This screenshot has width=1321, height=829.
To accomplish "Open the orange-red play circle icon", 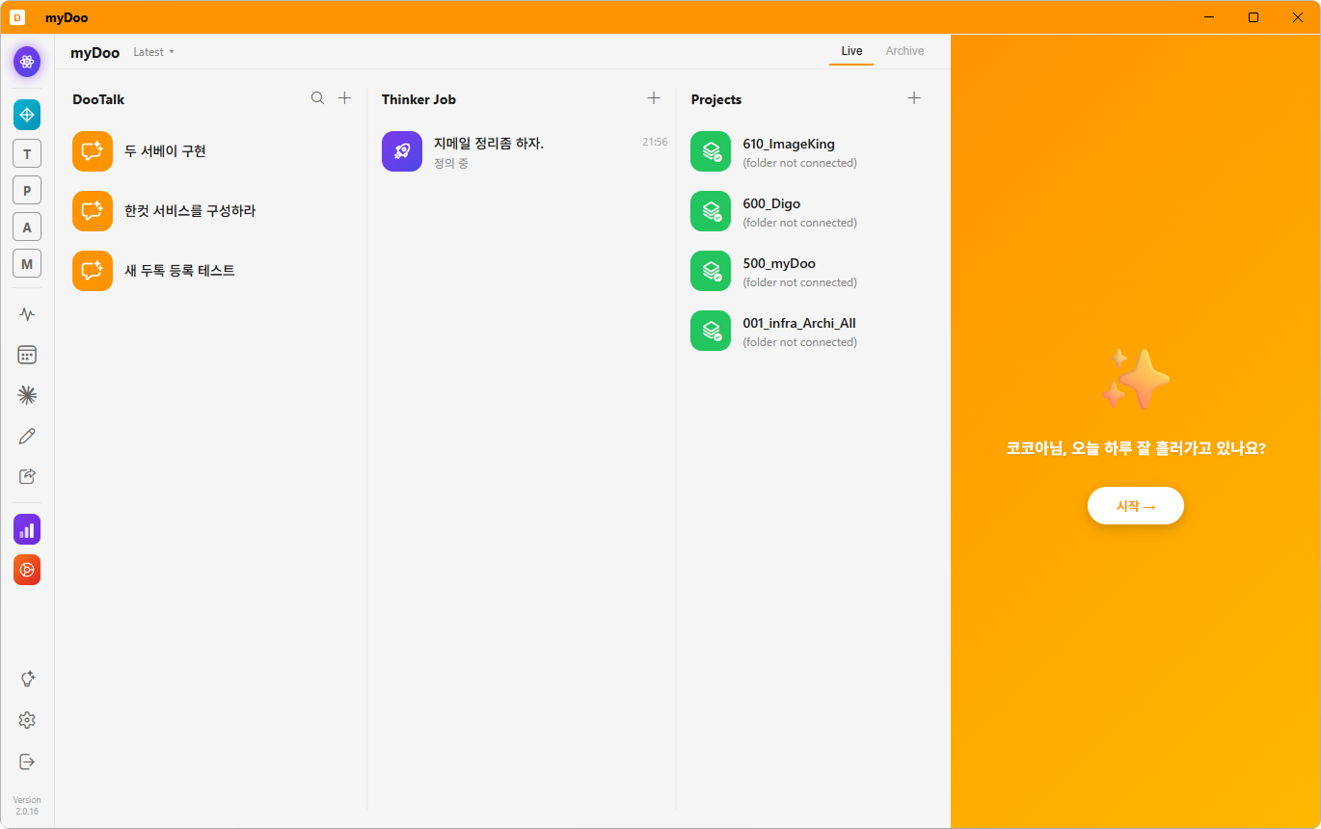I will click(27, 570).
